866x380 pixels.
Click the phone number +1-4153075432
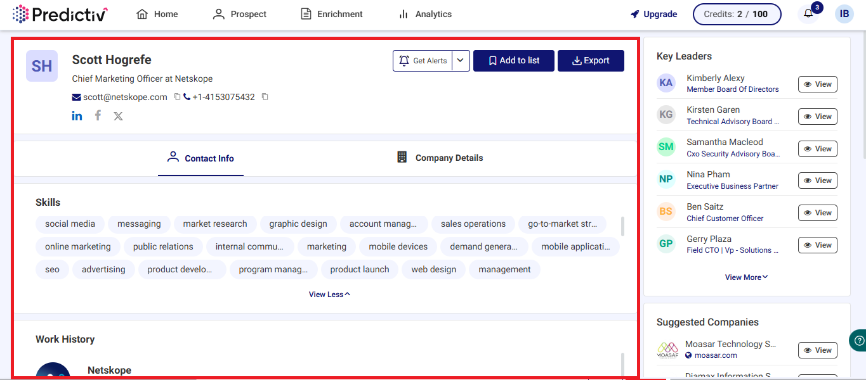[x=223, y=97]
